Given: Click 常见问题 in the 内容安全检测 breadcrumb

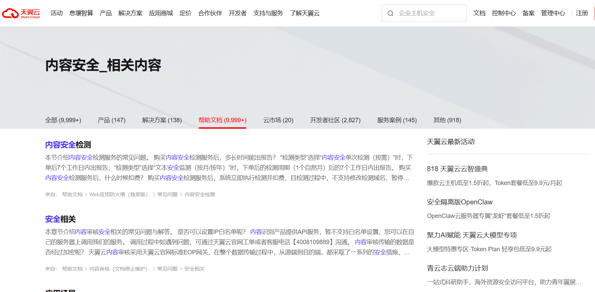Looking at the screenshot, I should 167,195.
